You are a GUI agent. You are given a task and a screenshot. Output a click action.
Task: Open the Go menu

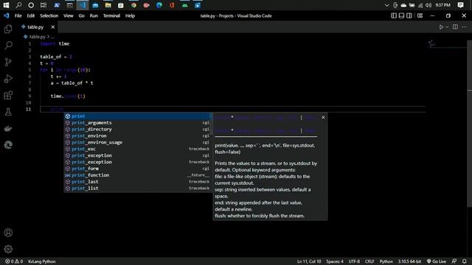[x=82, y=15]
